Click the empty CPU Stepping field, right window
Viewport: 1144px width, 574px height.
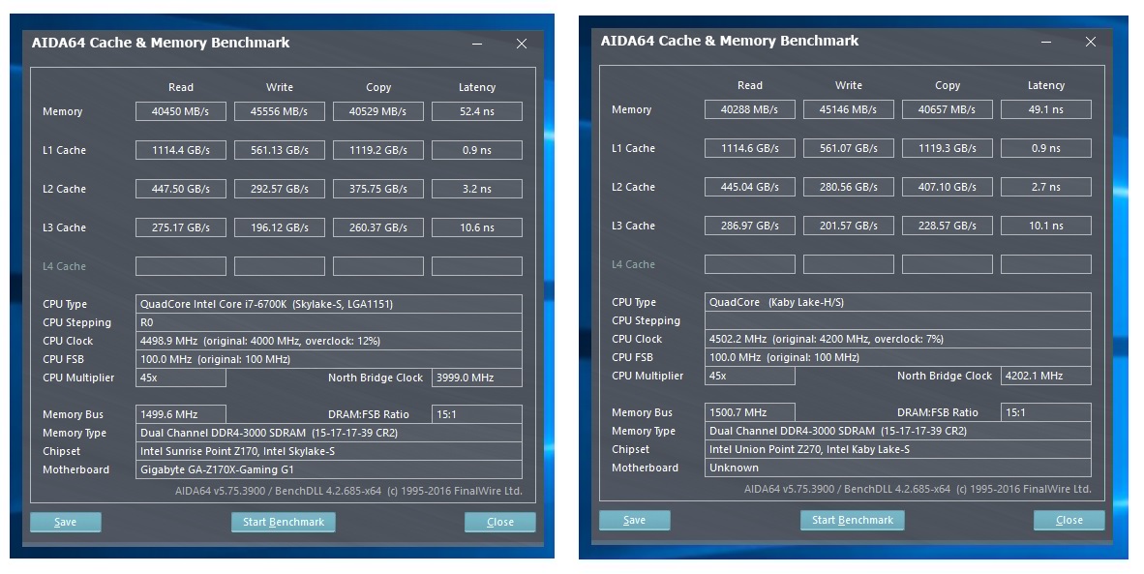point(898,320)
